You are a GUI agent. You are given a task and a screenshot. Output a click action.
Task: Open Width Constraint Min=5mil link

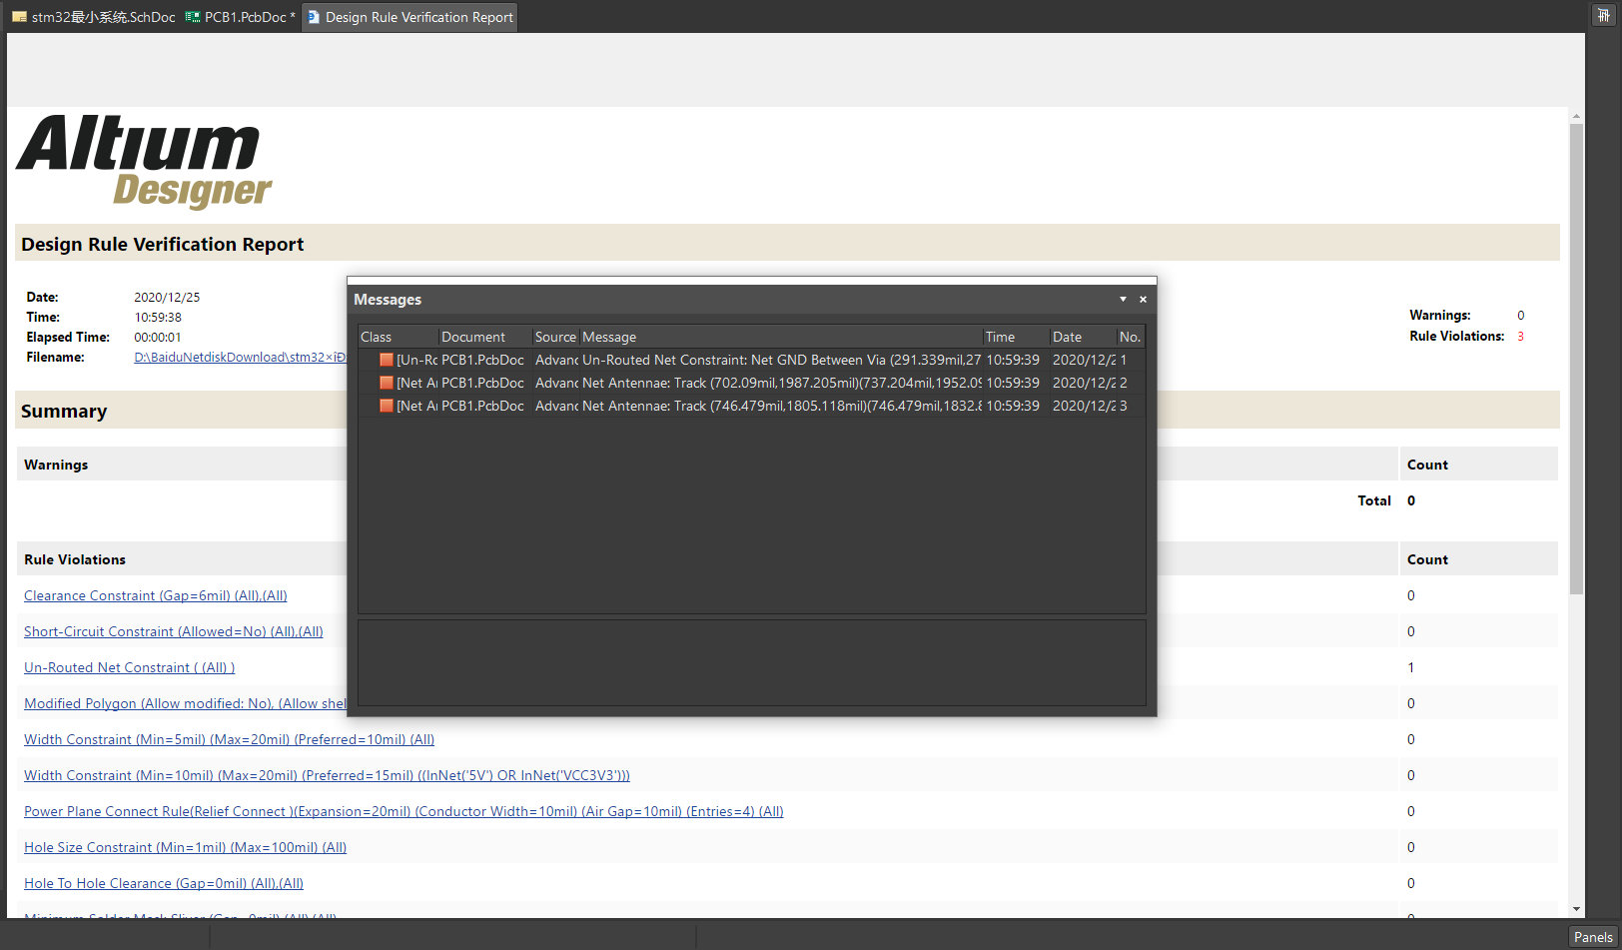click(x=230, y=739)
